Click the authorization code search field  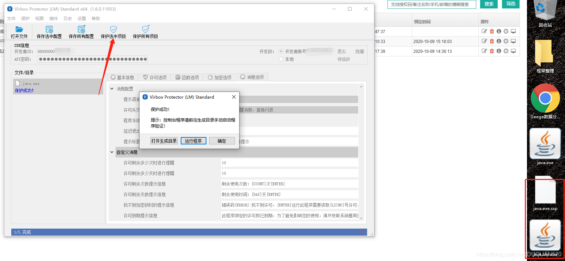click(x=432, y=4)
